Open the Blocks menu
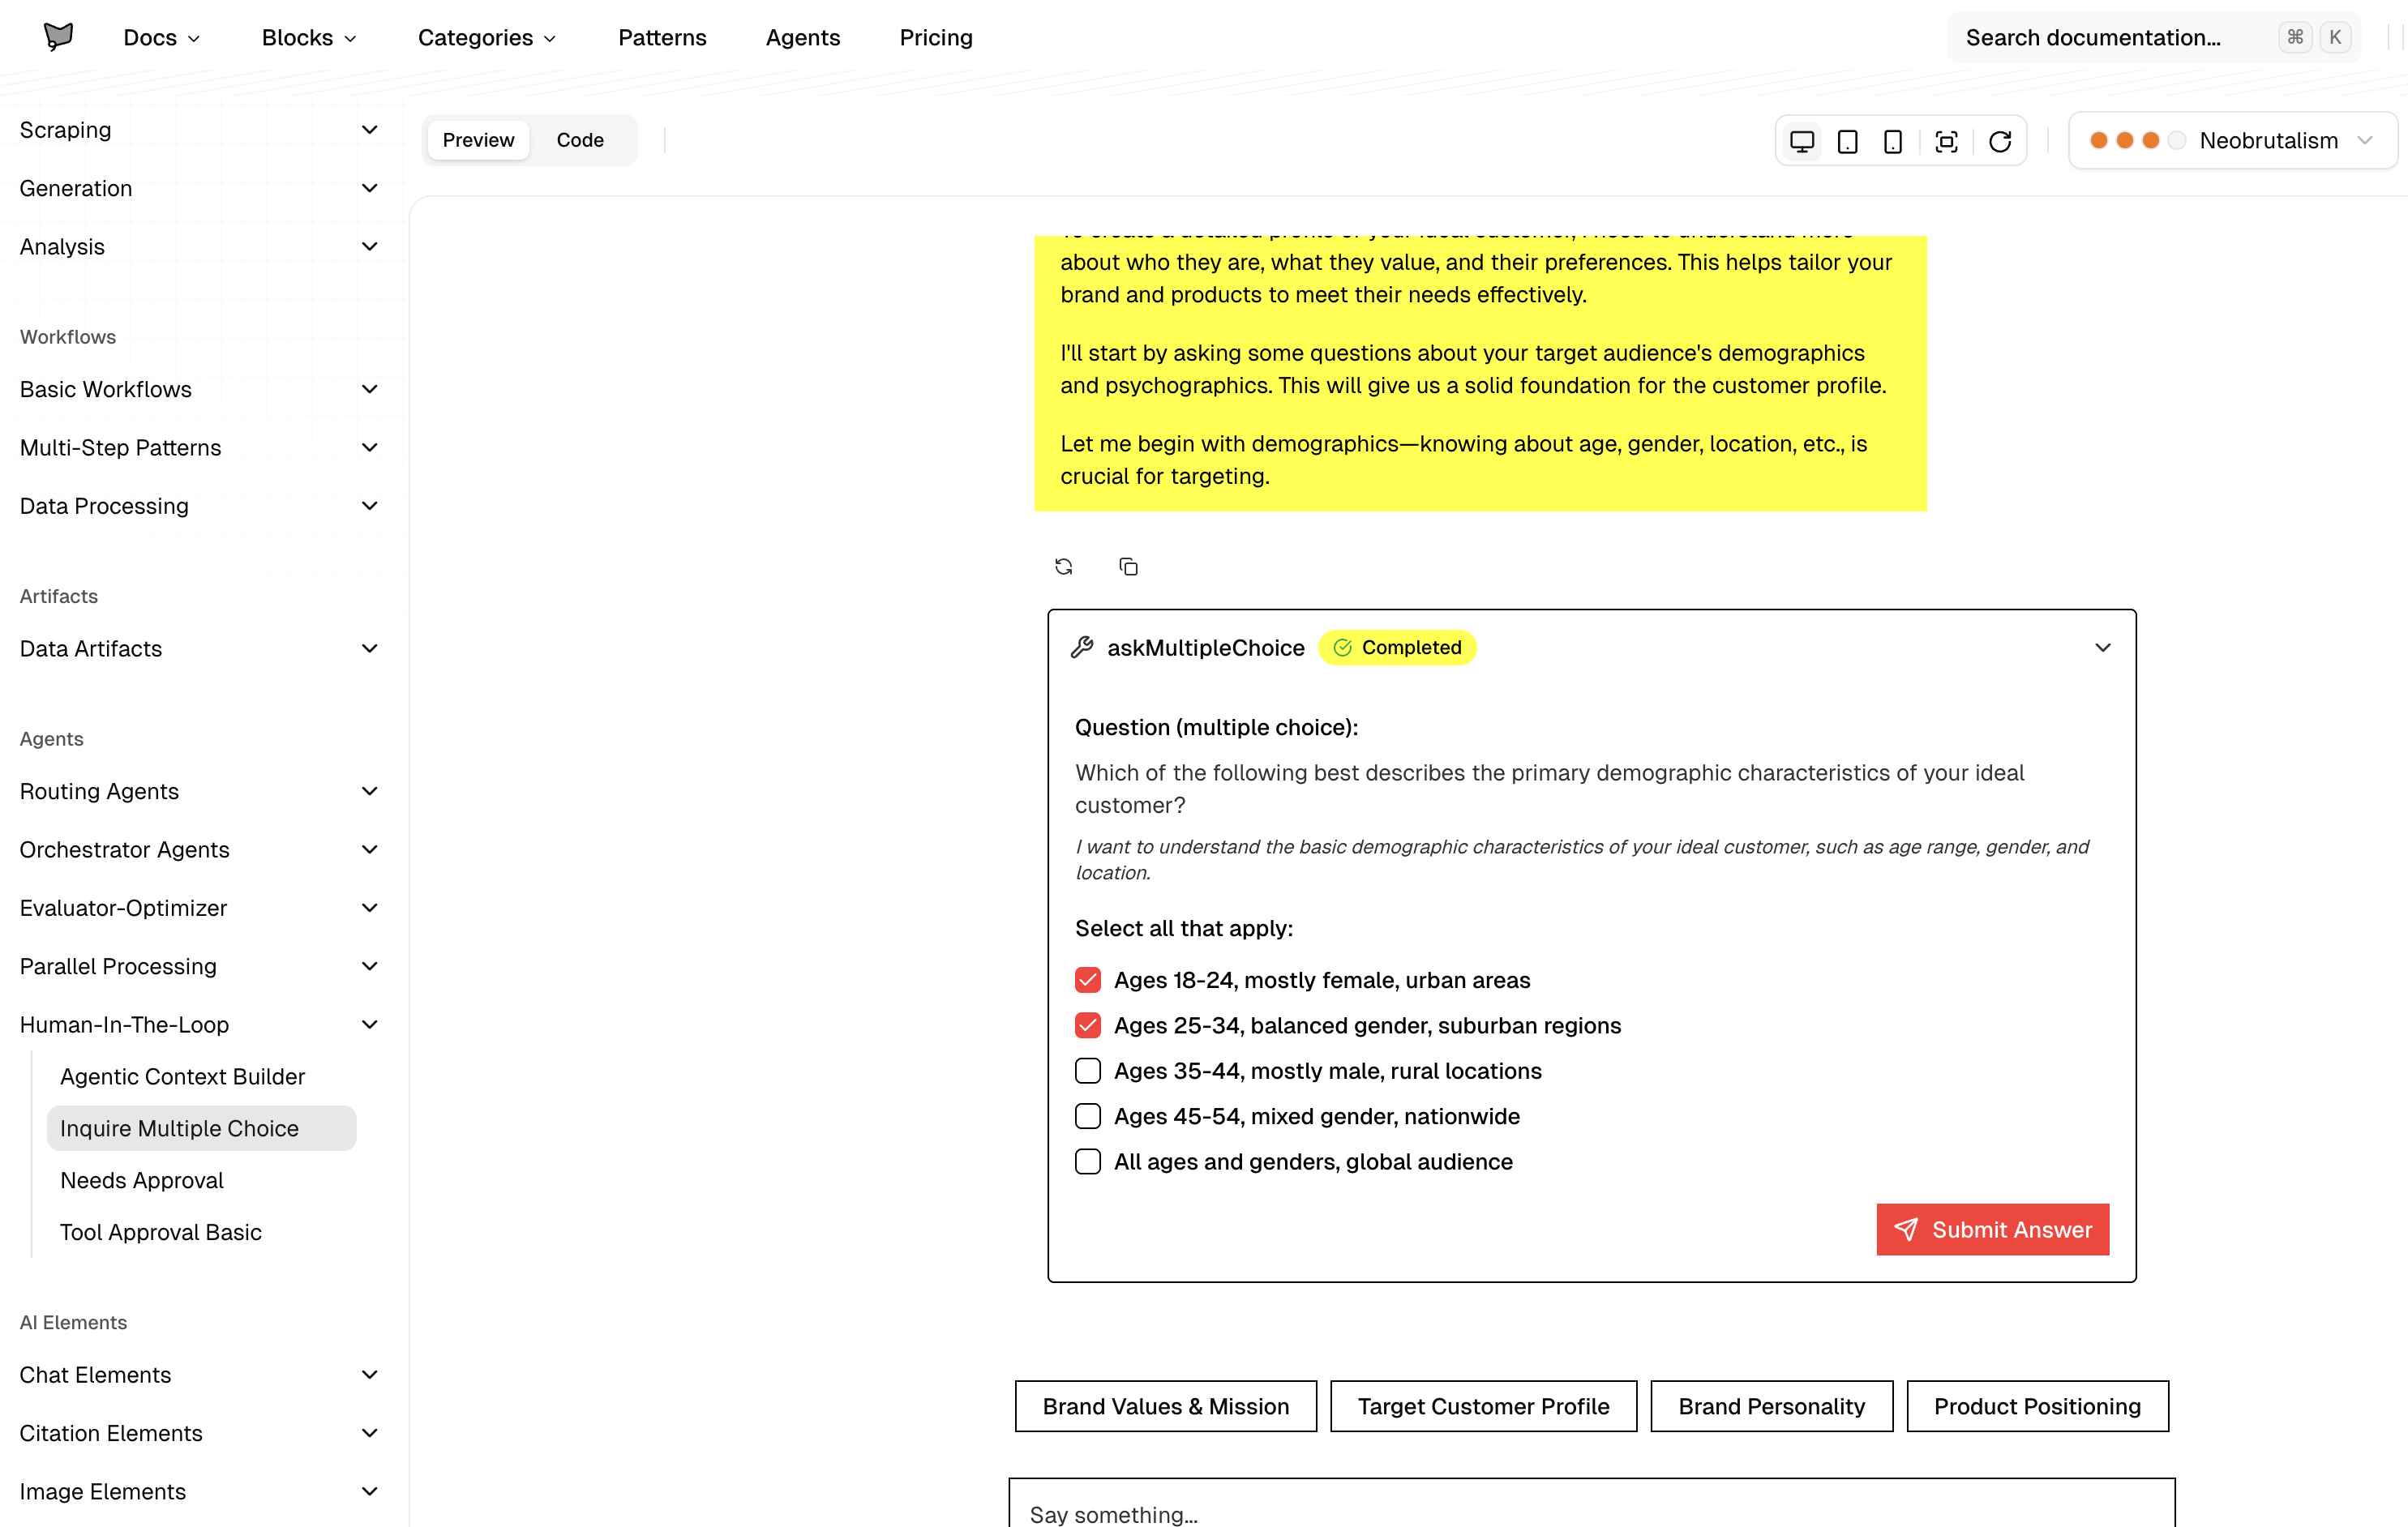This screenshot has width=2408, height=1527. (309, 37)
